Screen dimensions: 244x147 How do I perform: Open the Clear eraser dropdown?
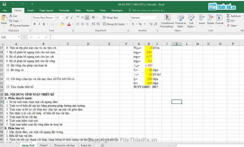232,25
